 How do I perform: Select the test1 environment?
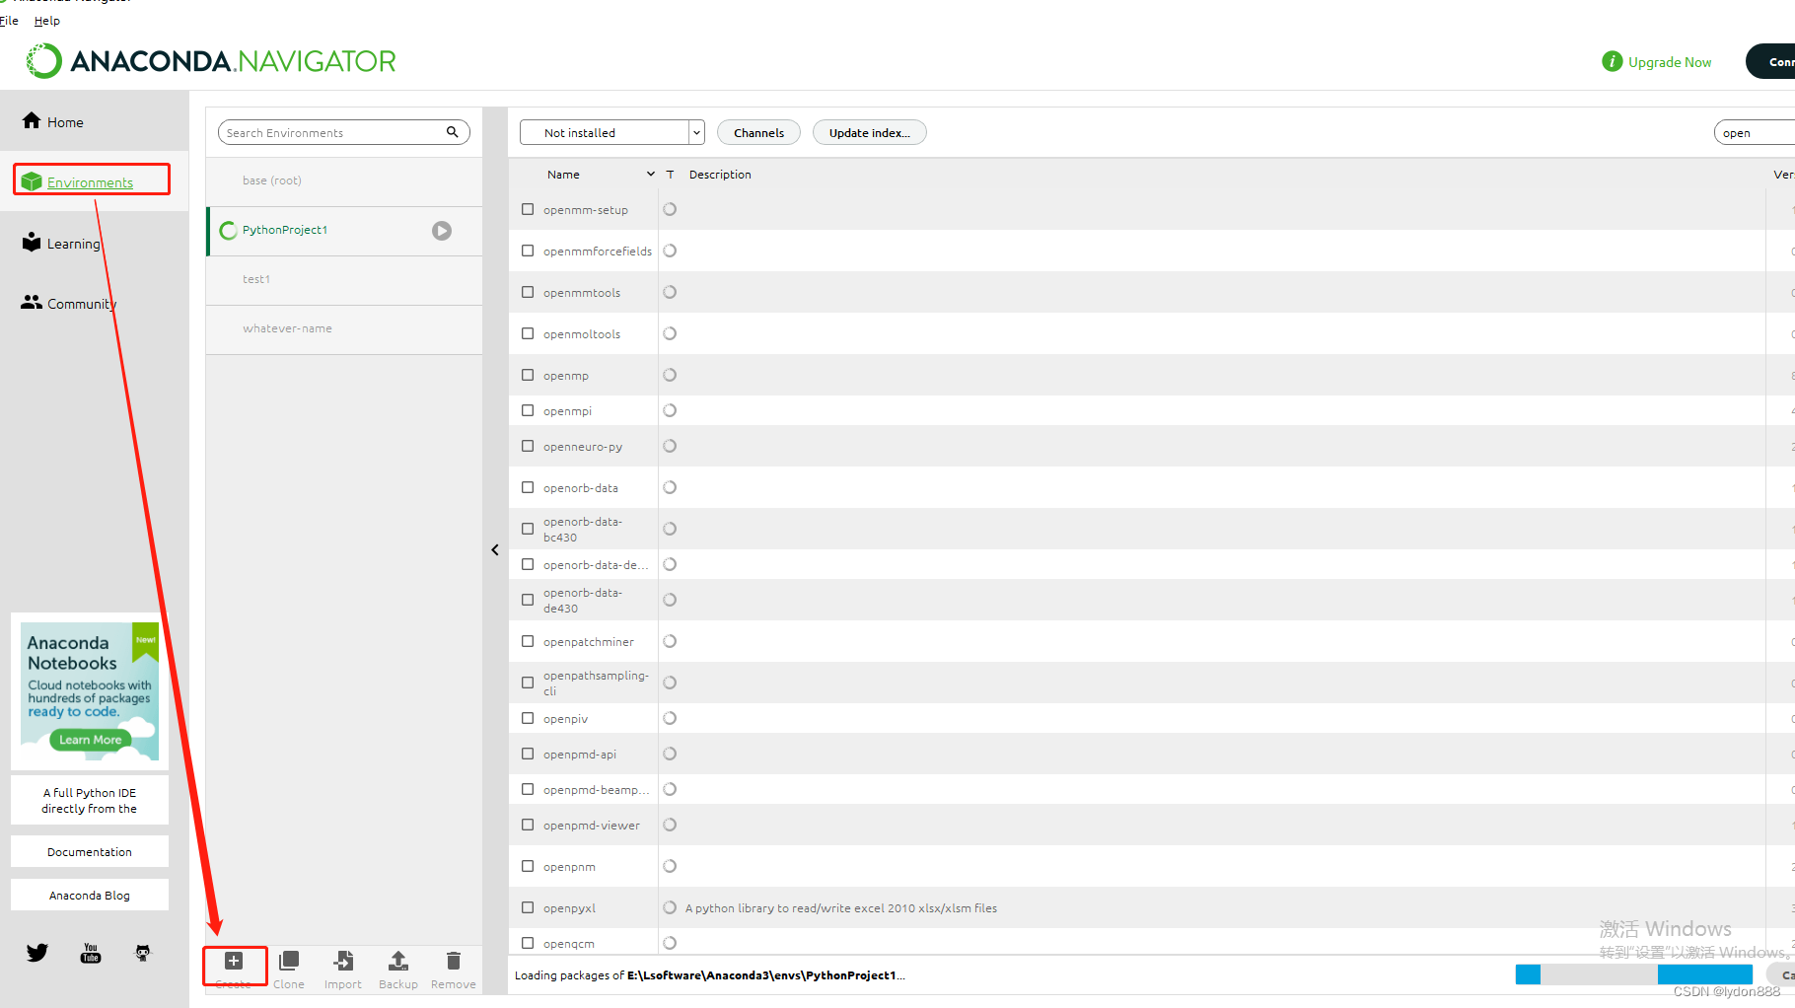coord(344,279)
